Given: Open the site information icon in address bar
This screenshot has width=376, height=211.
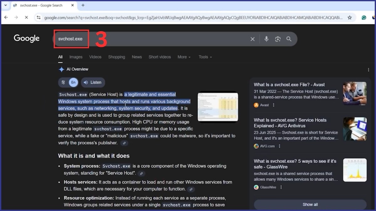Looking at the screenshot, I should (38, 18).
